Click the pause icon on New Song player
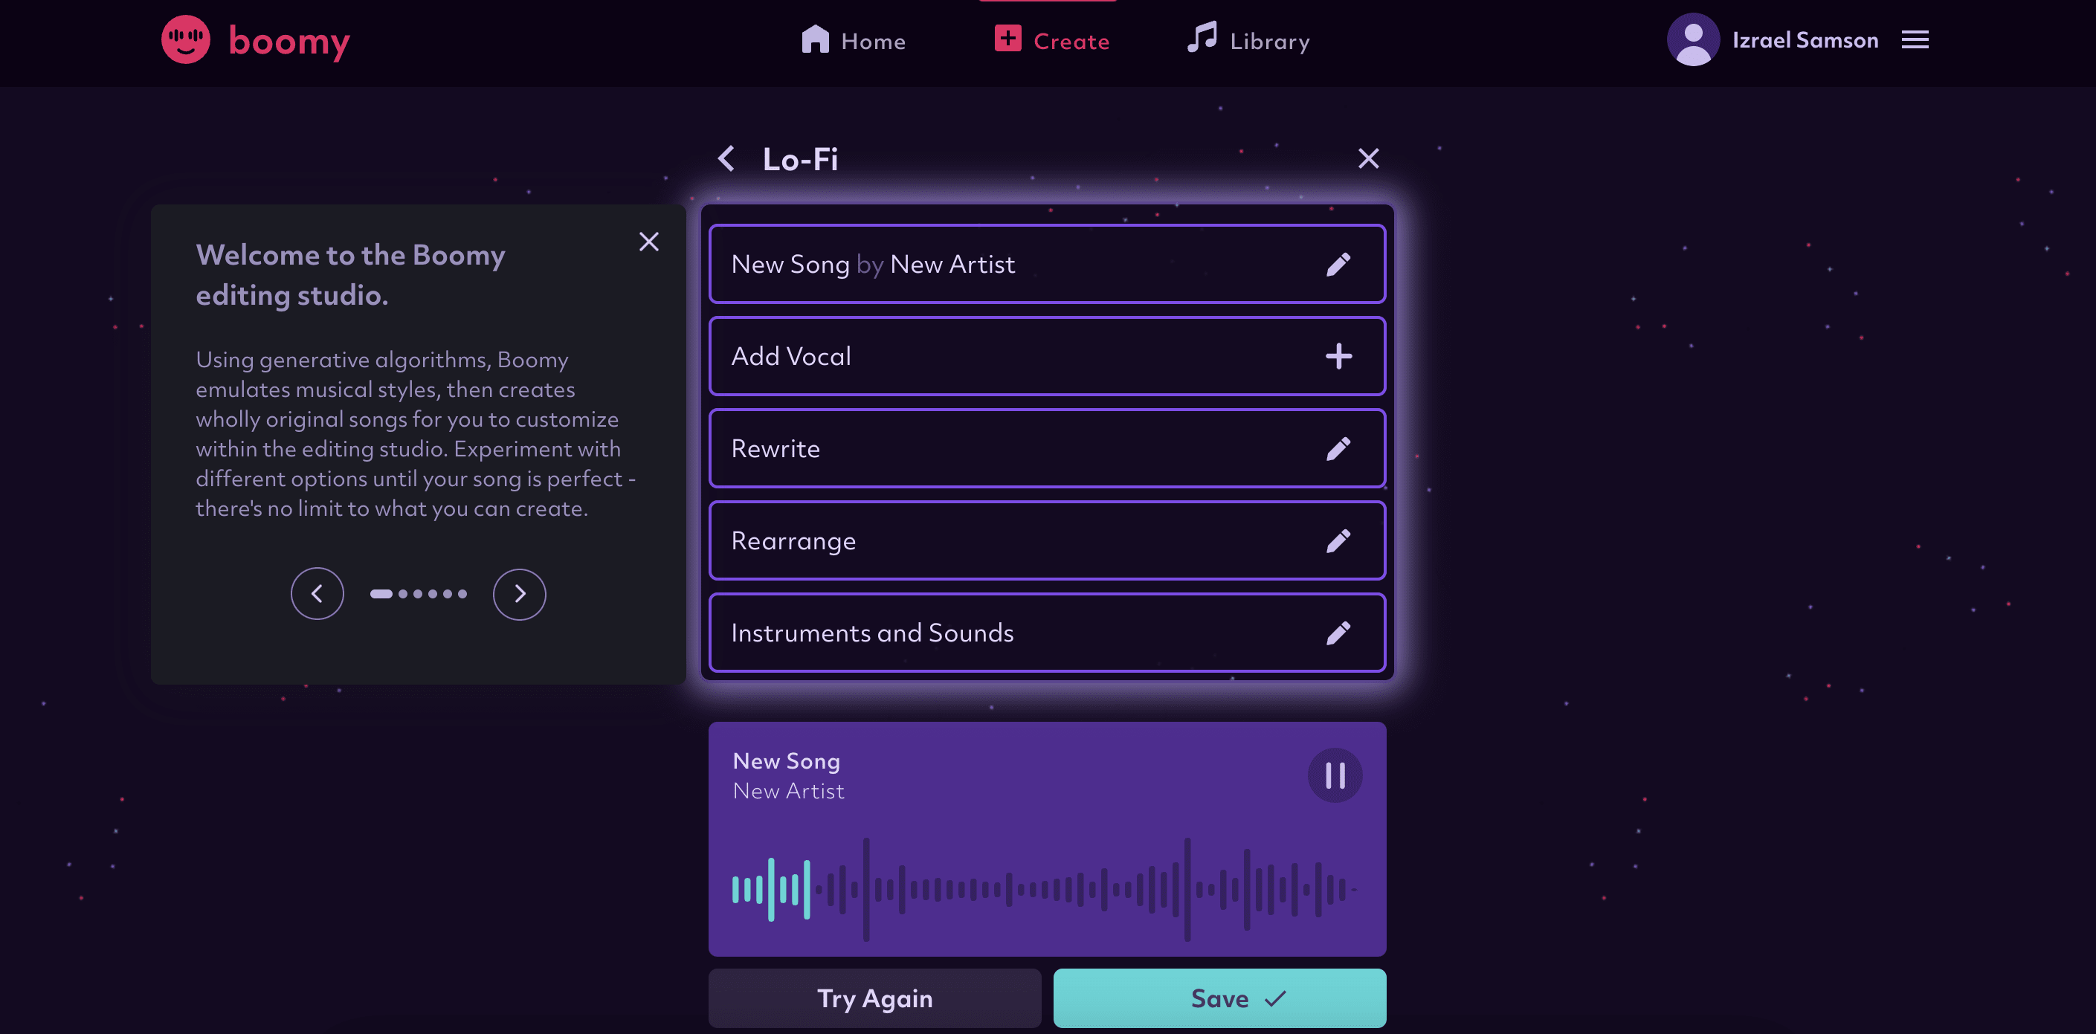This screenshot has height=1034, width=2096. point(1335,775)
